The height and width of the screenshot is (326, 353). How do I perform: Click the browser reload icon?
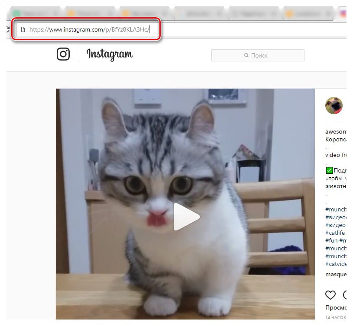[8, 29]
